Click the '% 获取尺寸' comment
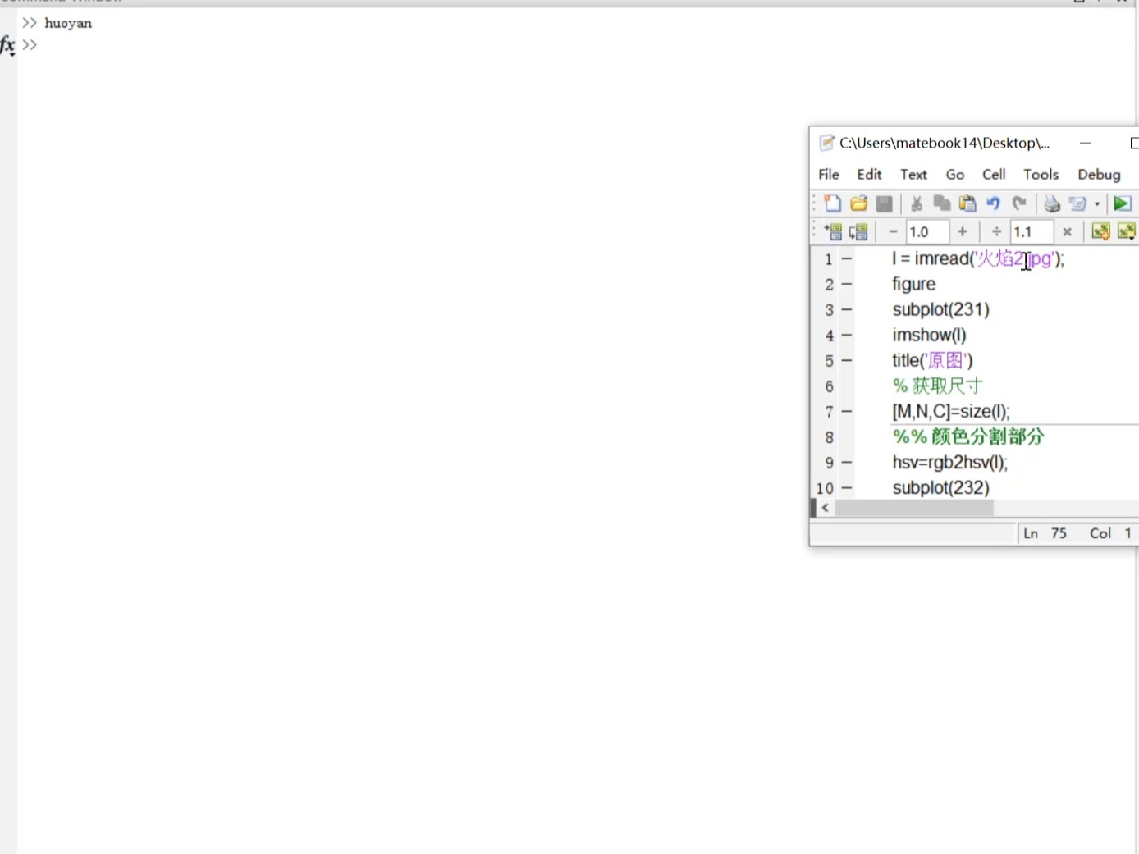Image resolution: width=1139 pixels, height=854 pixels. tap(937, 386)
